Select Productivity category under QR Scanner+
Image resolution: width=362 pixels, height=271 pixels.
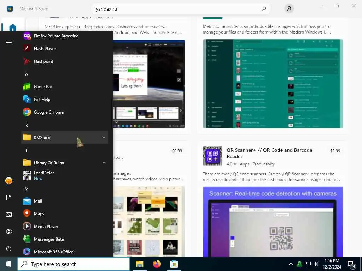(x=263, y=164)
